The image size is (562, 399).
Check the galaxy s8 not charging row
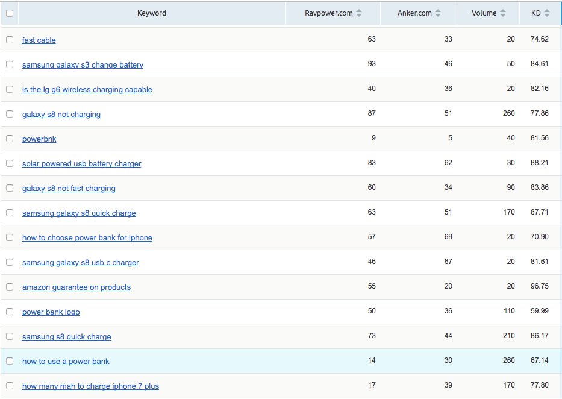tap(10, 114)
